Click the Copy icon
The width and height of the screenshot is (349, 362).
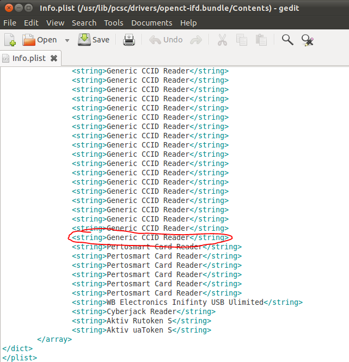tap(241, 40)
